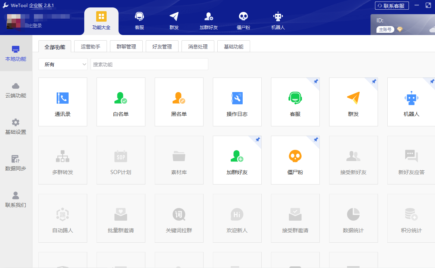Screen dimensions: 435x268
Task: Toggle the pin on 僵尸粉 card
Action: pos(316,140)
